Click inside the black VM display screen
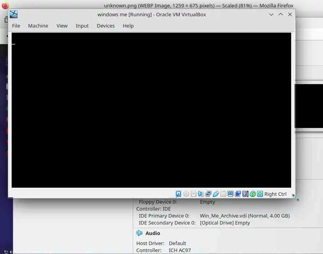Viewport: 323px width, 254px height. [151, 110]
